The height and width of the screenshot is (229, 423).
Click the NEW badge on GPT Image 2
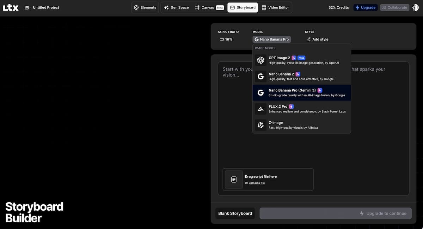[301, 58]
